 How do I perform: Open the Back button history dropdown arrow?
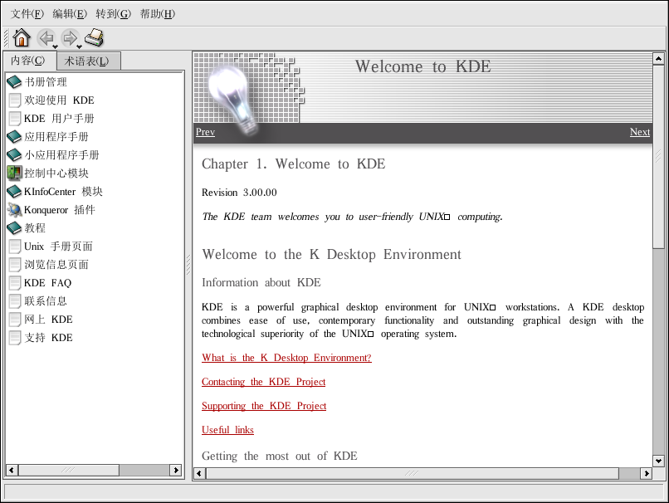click(x=56, y=46)
